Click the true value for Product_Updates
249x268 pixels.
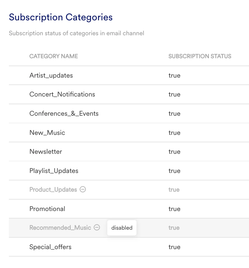click(174, 190)
